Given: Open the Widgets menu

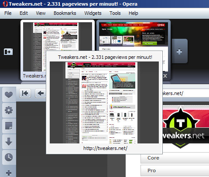Looking at the screenshot, I should click(x=93, y=13).
